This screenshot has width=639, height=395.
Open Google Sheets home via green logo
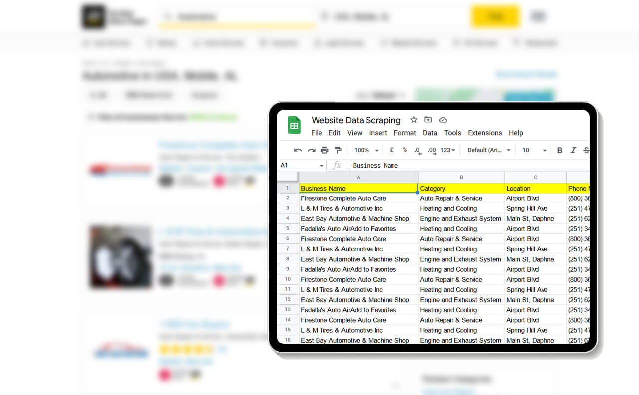pyautogui.click(x=294, y=125)
